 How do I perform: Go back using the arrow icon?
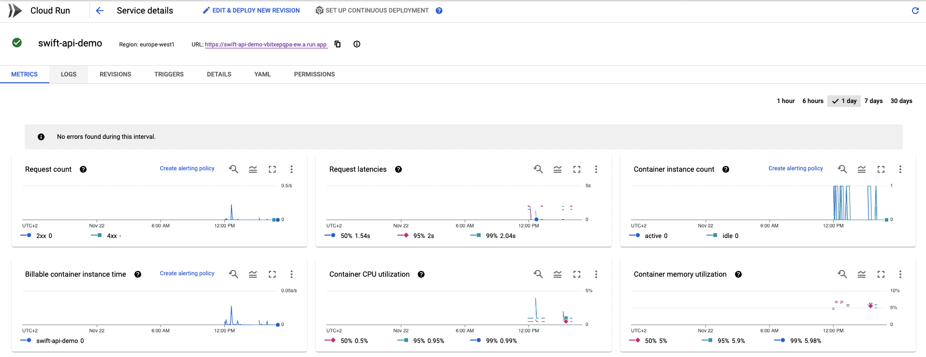[x=100, y=11]
